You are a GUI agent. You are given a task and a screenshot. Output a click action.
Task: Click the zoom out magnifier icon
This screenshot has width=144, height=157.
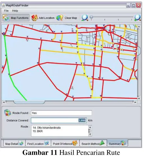click(x=85, y=18)
